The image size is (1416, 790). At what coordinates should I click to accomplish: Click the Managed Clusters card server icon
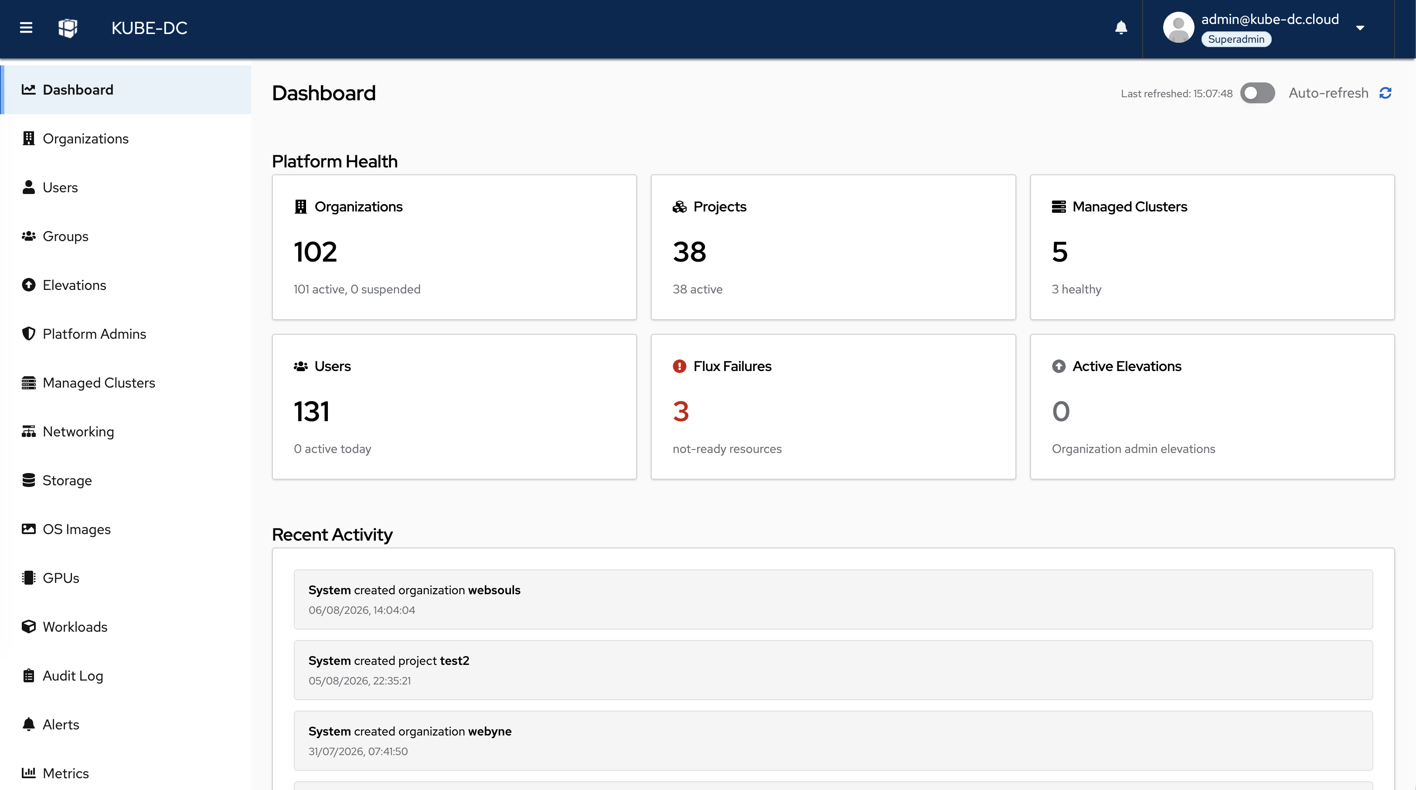click(1059, 207)
